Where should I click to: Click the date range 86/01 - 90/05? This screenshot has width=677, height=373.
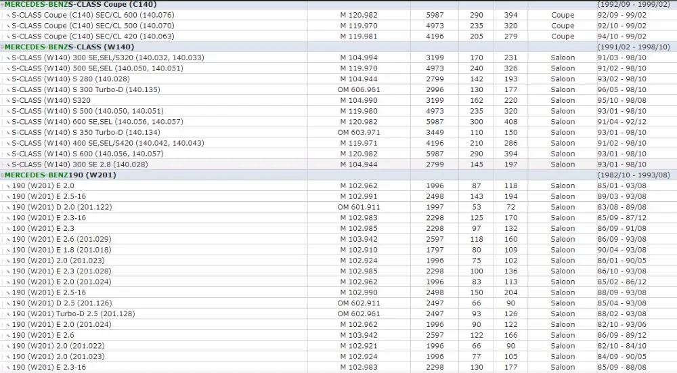[621, 261]
